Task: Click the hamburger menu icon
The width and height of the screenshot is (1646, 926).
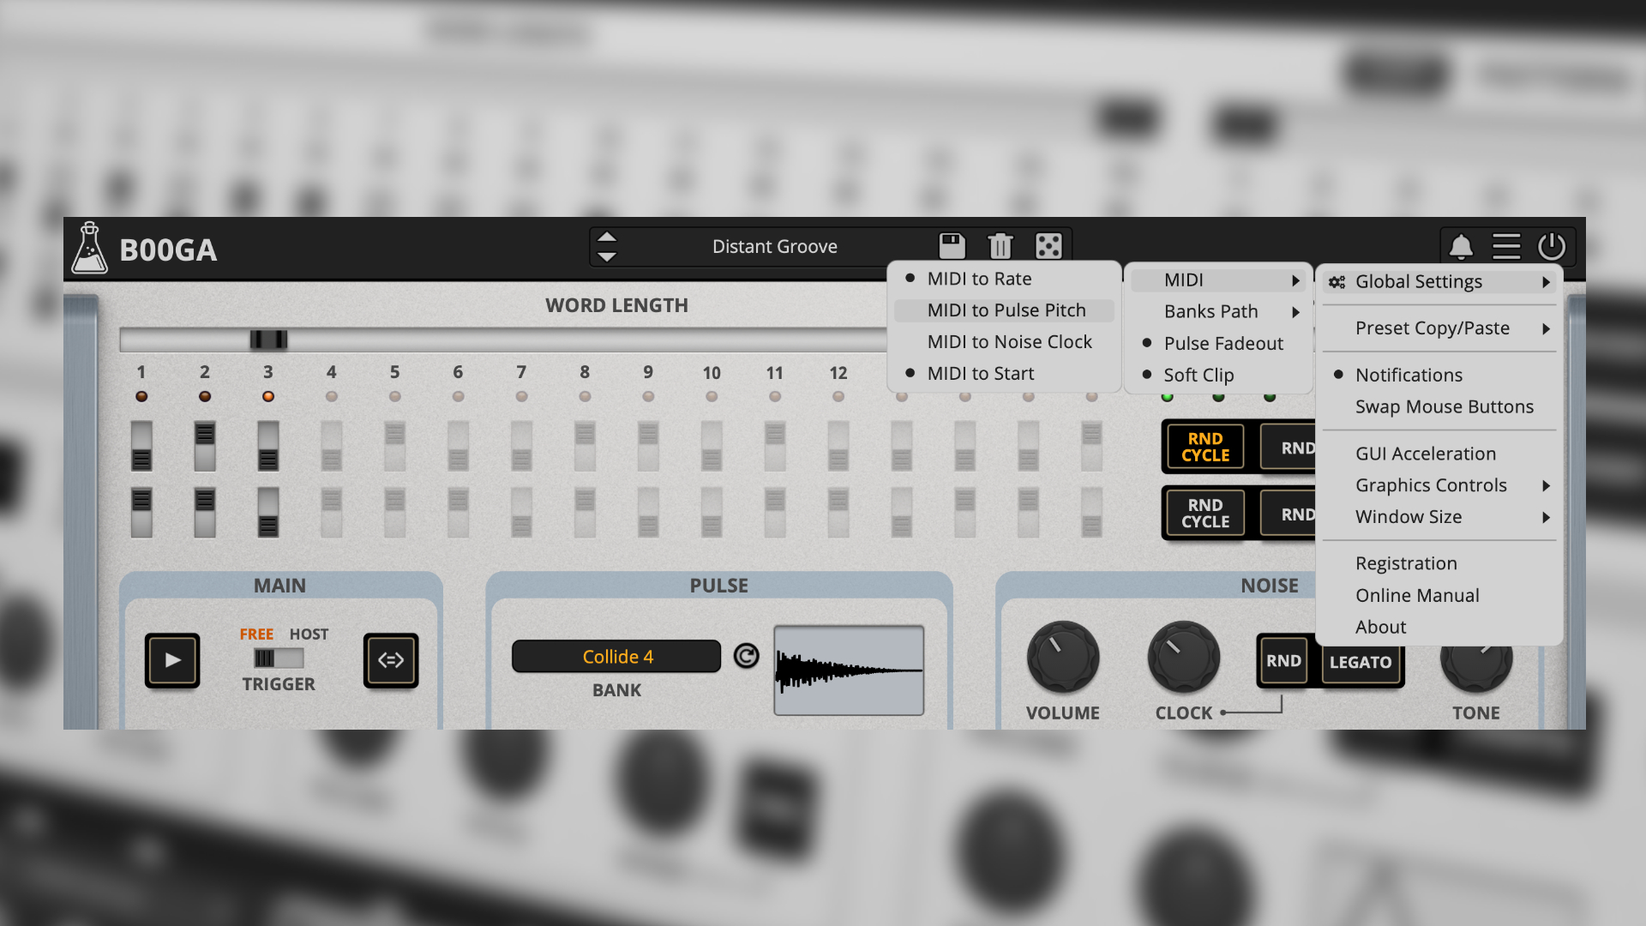Action: coord(1506,247)
